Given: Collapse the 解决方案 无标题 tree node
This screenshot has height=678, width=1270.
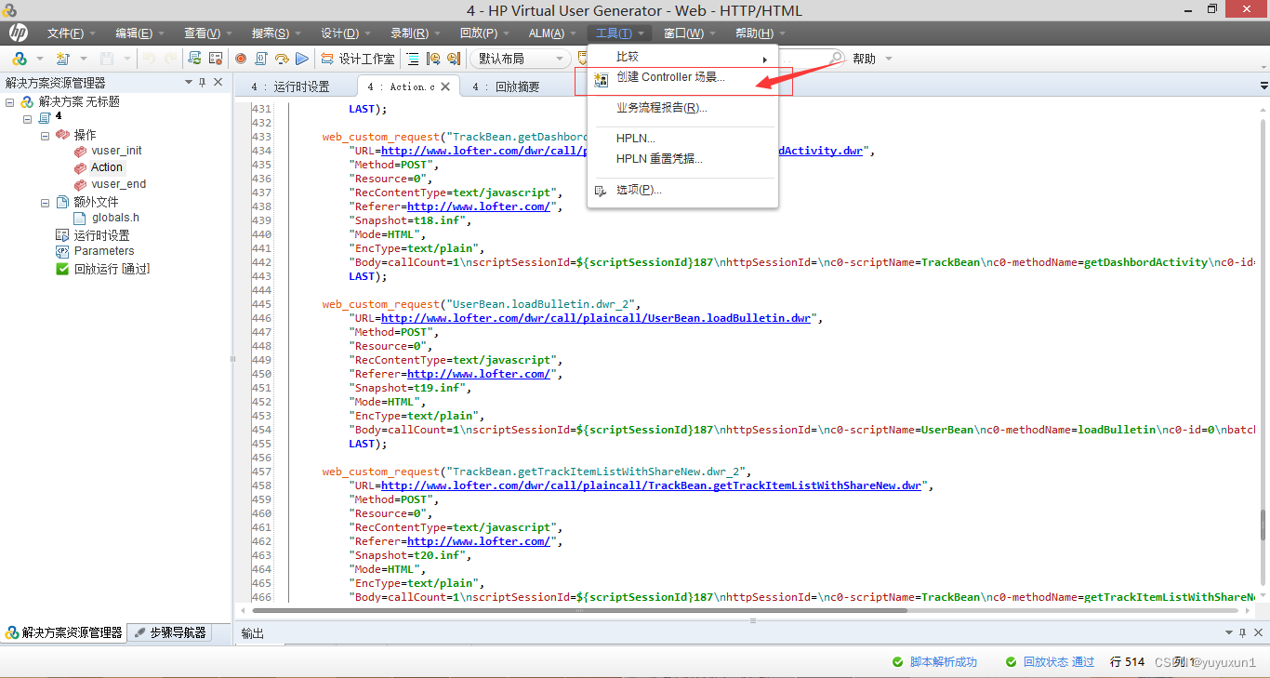Looking at the screenshot, I should (x=9, y=102).
